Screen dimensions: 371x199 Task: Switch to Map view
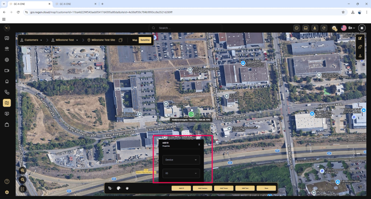(x=134, y=40)
